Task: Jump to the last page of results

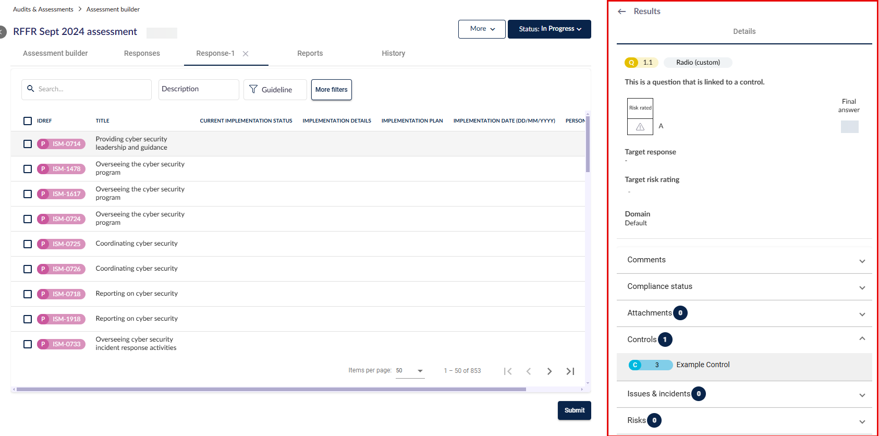Action: (570, 371)
